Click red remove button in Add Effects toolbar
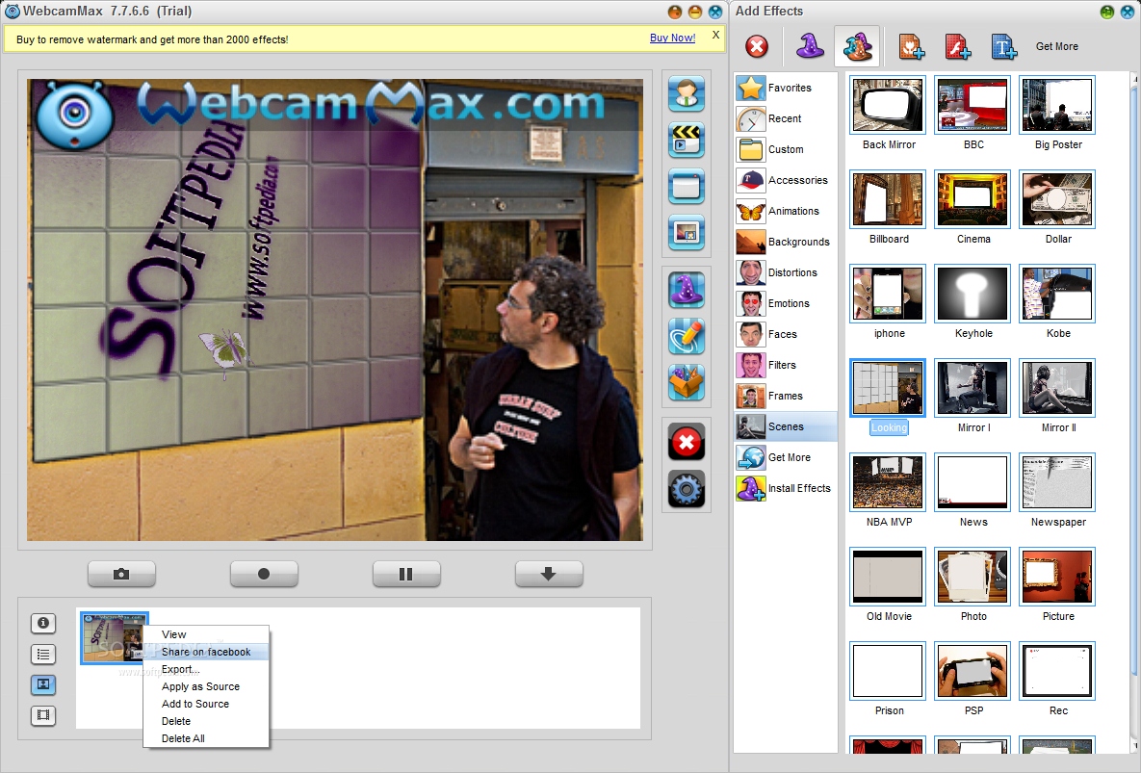The image size is (1141, 773). pyautogui.click(x=757, y=46)
